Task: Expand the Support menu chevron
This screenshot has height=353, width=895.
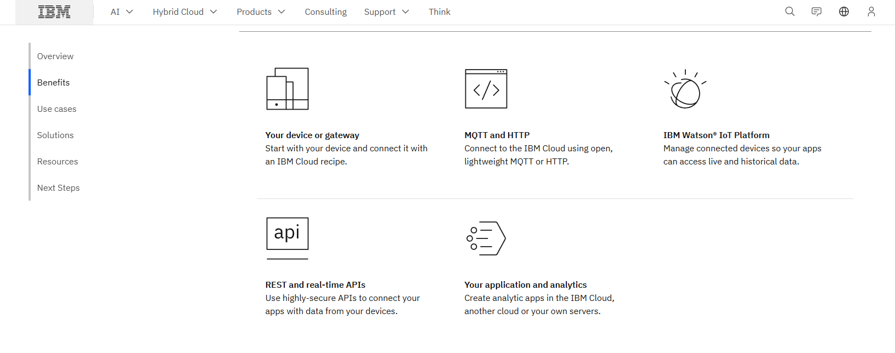Action: click(x=406, y=12)
